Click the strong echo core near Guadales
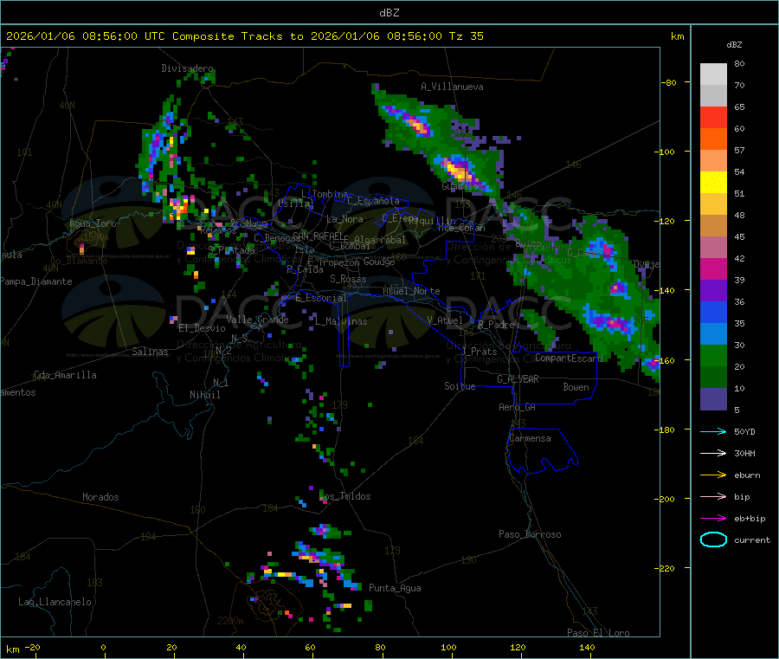The width and height of the screenshot is (779, 659). 458,169
